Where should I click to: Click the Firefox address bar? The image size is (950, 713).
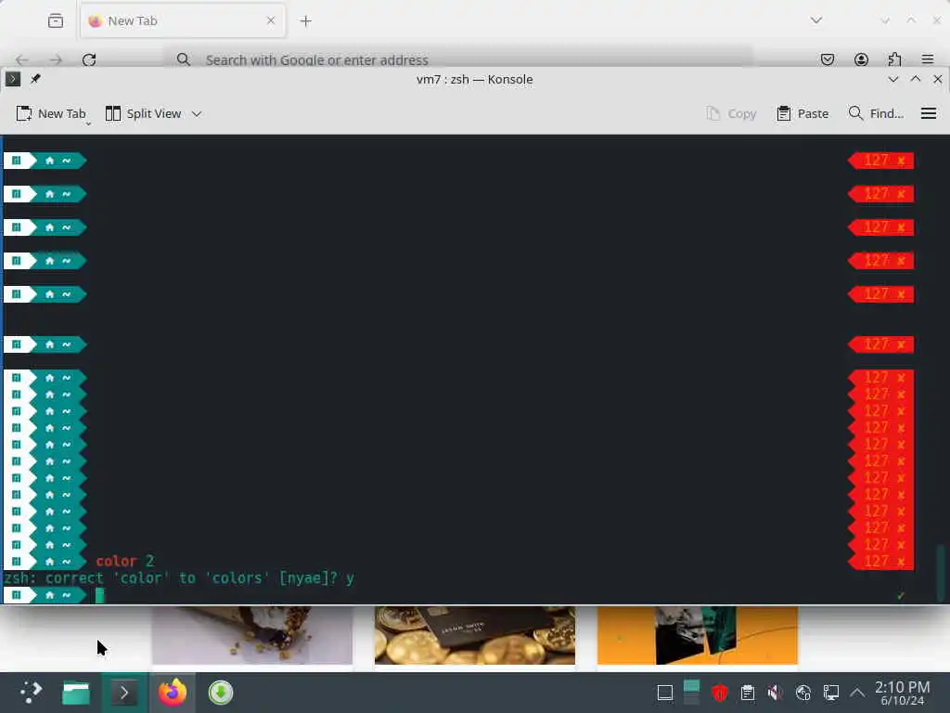(458, 59)
